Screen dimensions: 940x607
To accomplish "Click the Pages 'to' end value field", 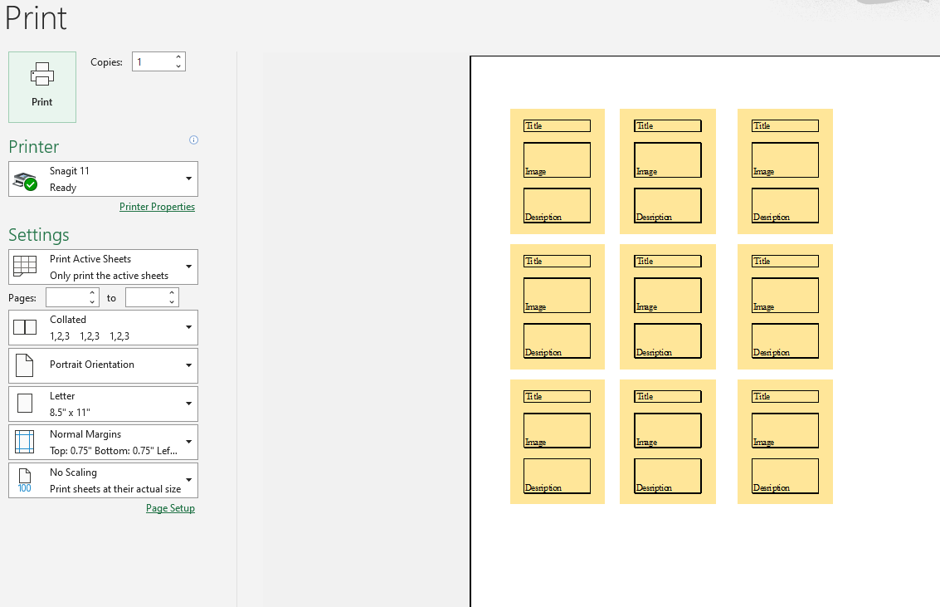I will 146,297.
